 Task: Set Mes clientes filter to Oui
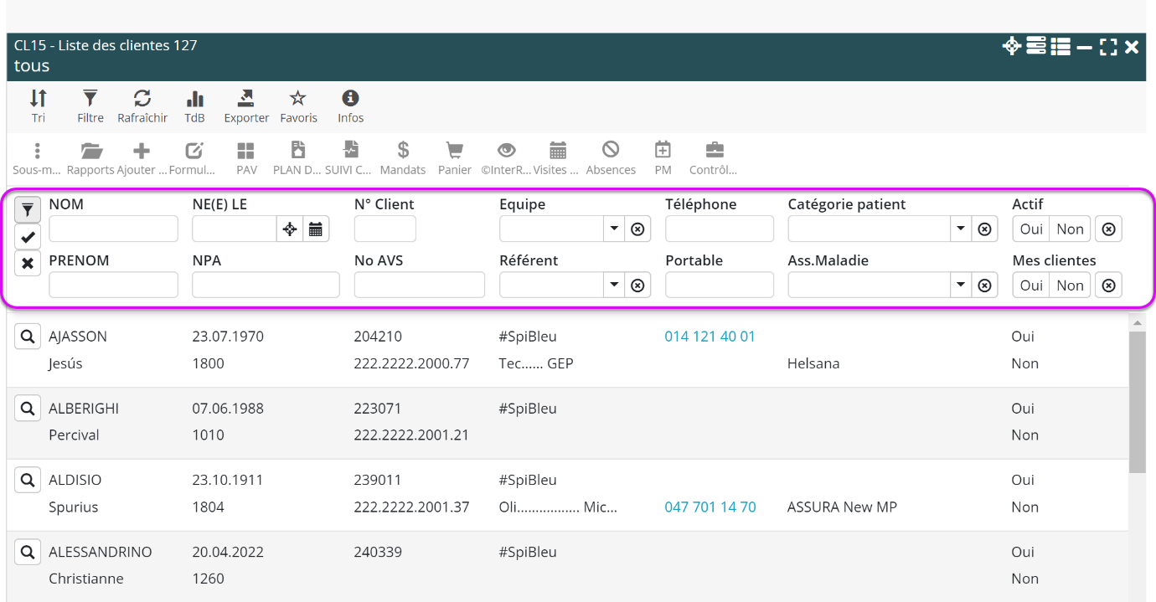pyautogui.click(x=1031, y=286)
